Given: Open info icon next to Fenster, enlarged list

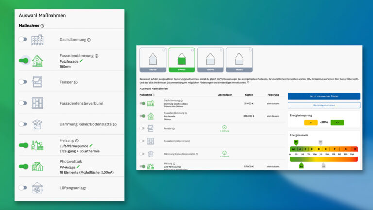Looking at the screenshot, I should [x=76, y=82].
